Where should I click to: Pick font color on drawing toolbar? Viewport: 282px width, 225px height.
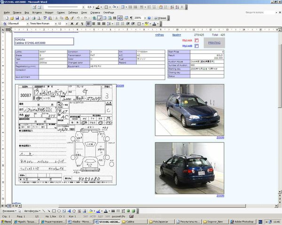click(x=106, y=211)
